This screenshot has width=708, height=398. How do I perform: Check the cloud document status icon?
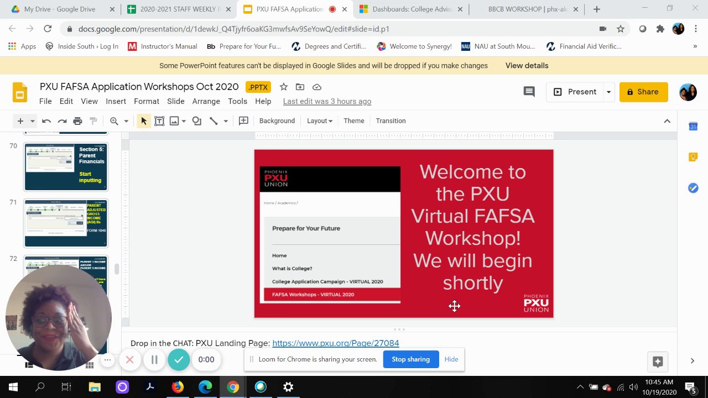coord(317,87)
